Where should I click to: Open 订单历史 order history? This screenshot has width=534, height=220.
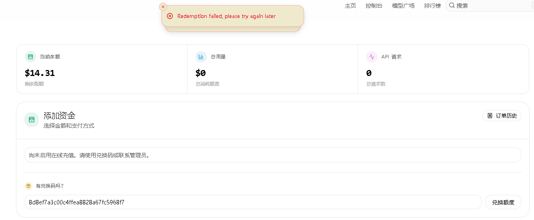502,116
